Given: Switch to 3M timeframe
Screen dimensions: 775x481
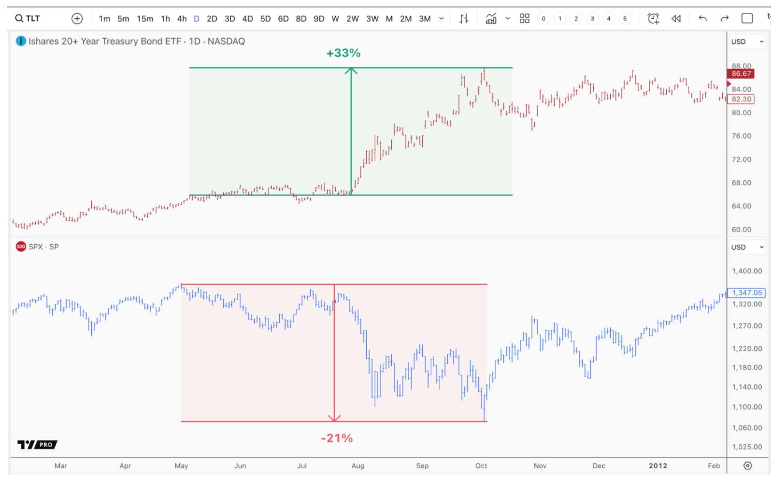Looking at the screenshot, I should pyautogui.click(x=425, y=18).
